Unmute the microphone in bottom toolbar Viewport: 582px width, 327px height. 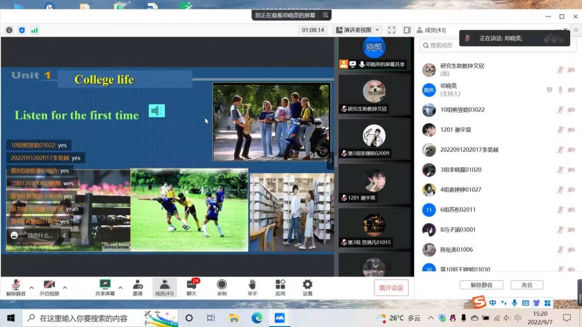tap(16, 285)
